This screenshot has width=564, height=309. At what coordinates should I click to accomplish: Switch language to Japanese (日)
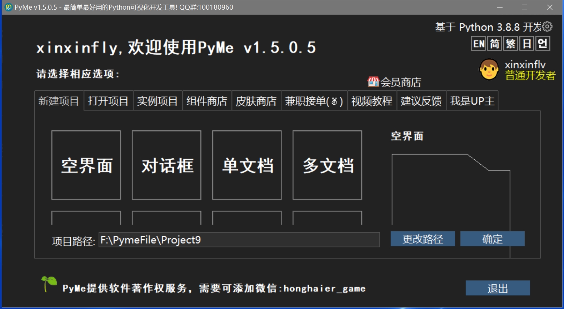coord(527,44)
